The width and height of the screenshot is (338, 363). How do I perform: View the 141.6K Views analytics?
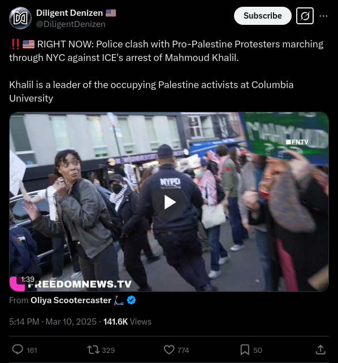127,322
